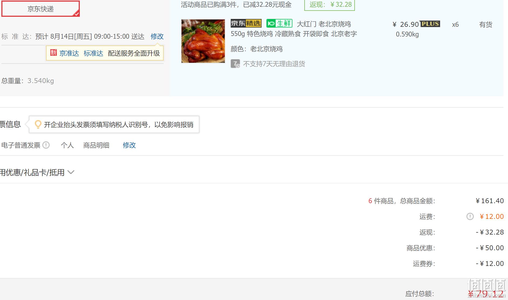Click the 有货 stock status
This screenshot has width=508, height=300.
point(486,25)
